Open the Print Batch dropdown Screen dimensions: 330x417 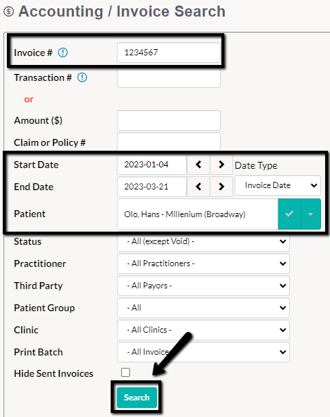203,352
